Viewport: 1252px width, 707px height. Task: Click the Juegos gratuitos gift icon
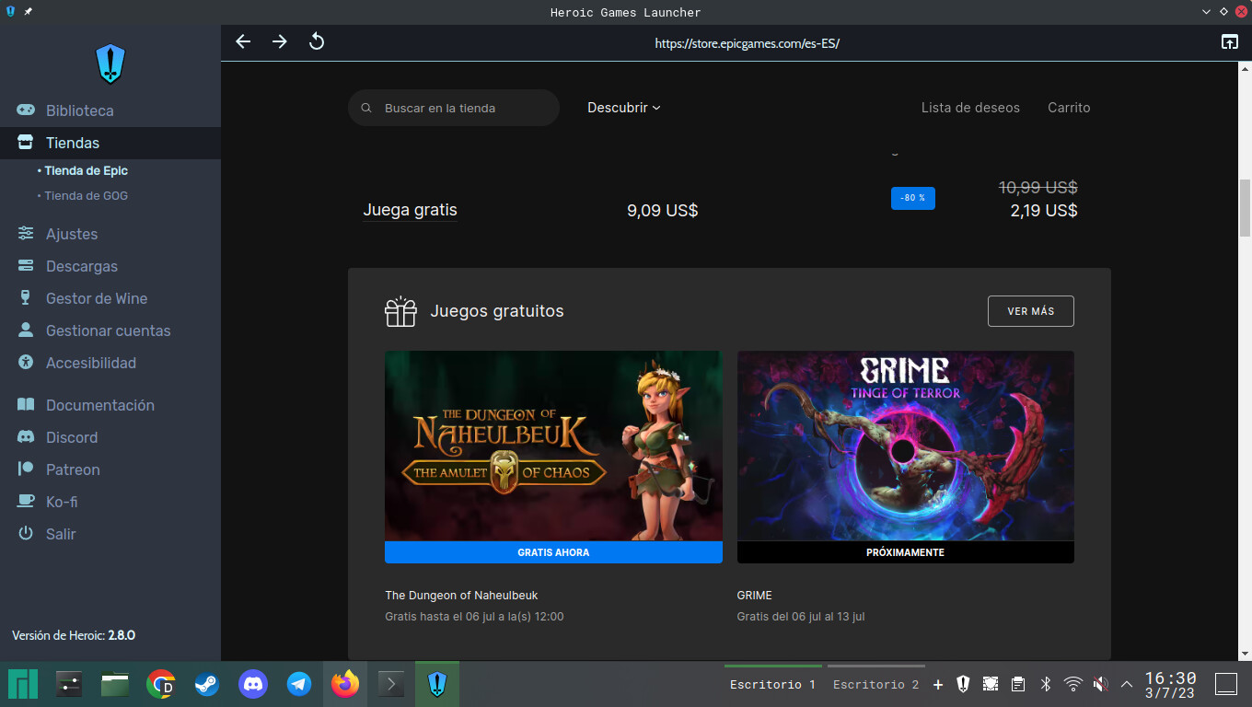click(400, 312)
